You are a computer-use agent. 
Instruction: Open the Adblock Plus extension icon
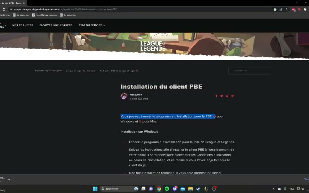coord(294,9)
